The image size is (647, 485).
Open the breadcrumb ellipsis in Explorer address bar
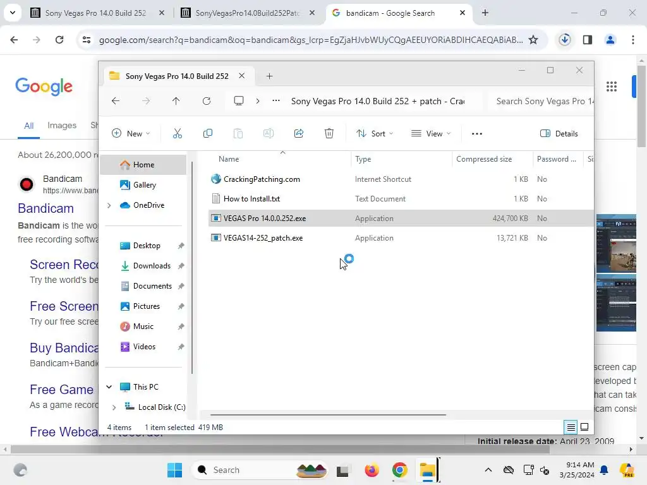[x=276, y=101]
